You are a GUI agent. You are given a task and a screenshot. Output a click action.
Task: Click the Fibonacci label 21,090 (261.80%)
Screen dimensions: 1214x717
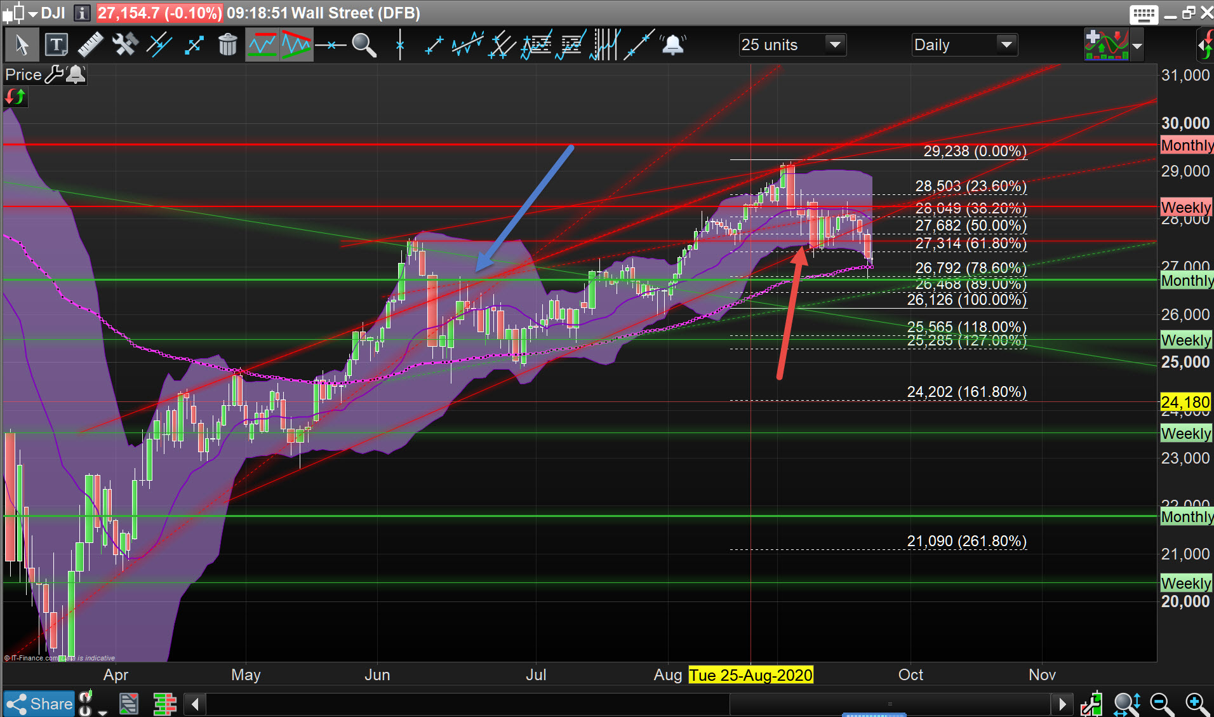point(966,541)
